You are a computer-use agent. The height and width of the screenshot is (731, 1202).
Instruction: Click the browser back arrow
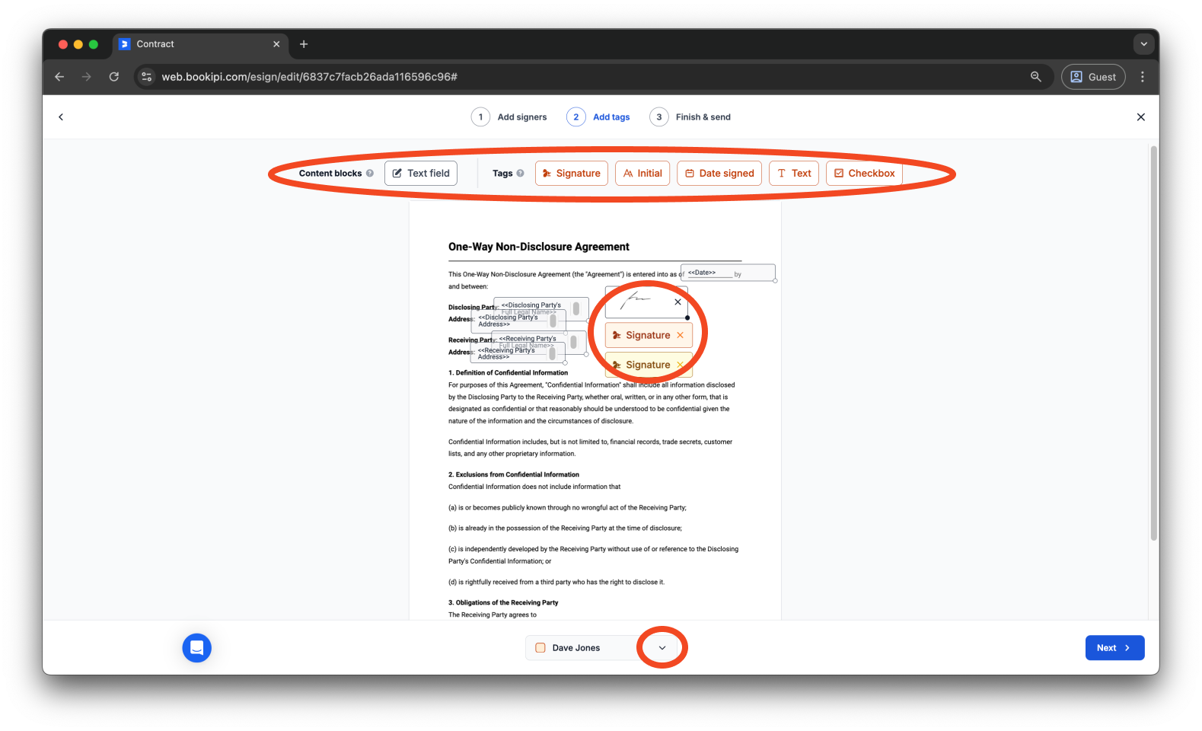point(59,77)
